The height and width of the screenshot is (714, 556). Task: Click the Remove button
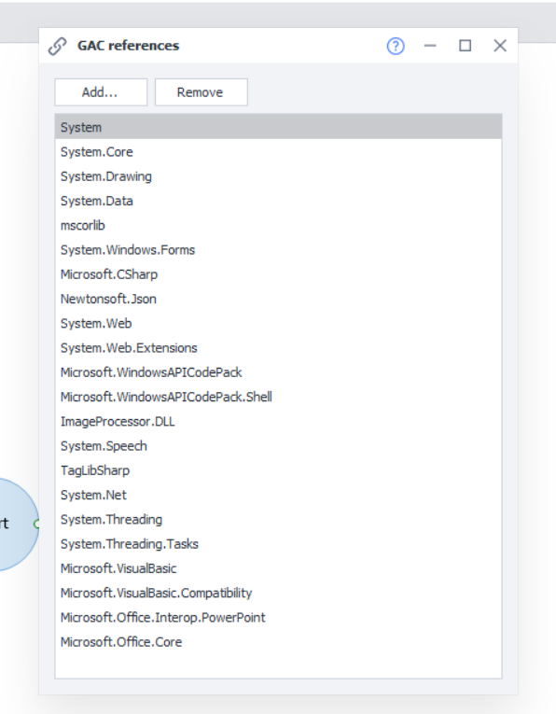pos(202,92)
